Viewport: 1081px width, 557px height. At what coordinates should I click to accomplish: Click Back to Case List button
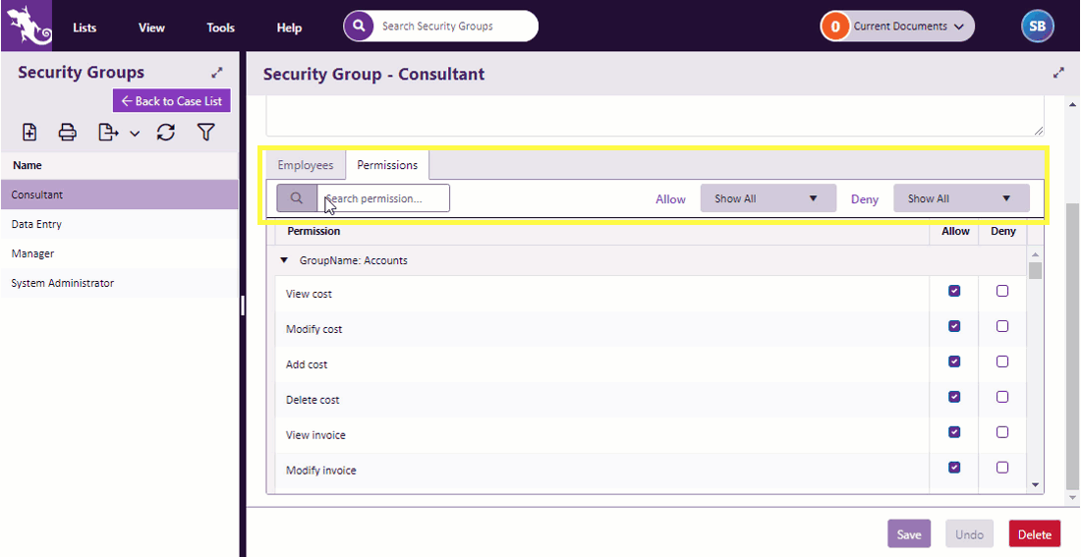tap(172, 101)
